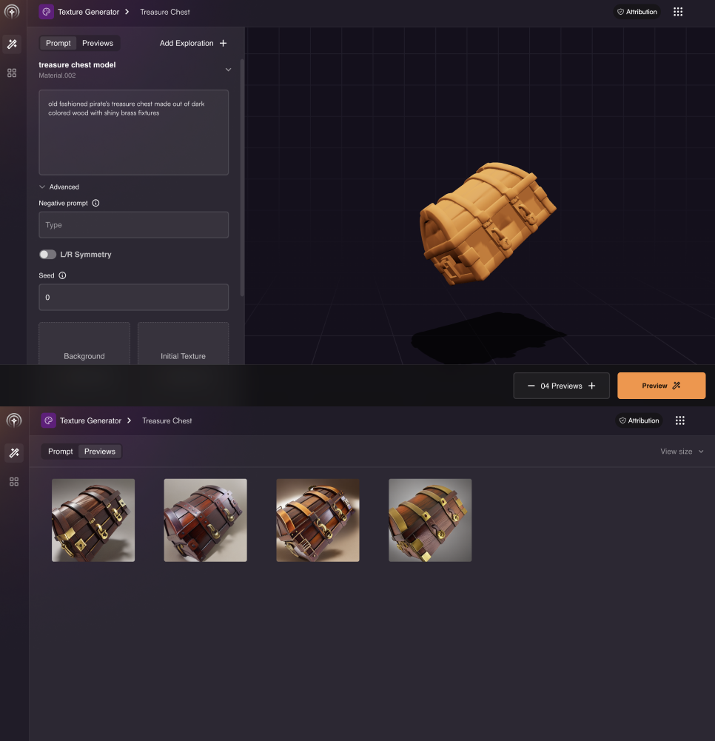Select the magic wand sidebar icon in upper window
This screenshot has width=715, height=741.
tap(13, 44)
